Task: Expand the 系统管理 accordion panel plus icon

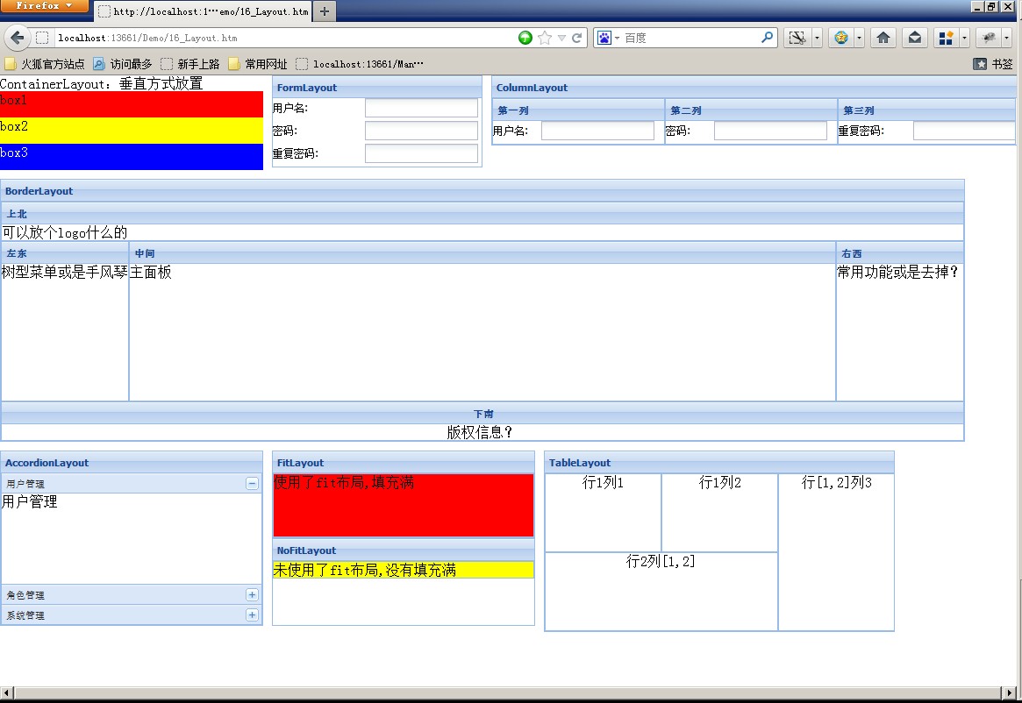Action: [253, 615]
